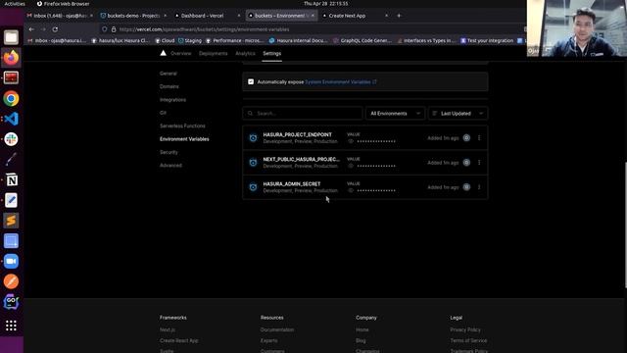This screenshot has width=627, height=353.
Task: Open Domains settings section
Action: click(169, 86)
